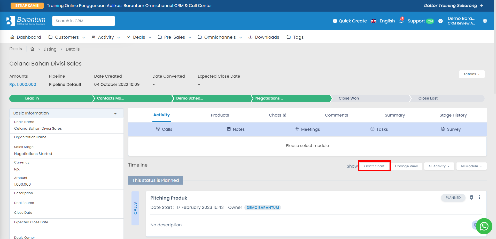
Task: Open Pitching Produk three-dot menu
Action: (479, 197)
